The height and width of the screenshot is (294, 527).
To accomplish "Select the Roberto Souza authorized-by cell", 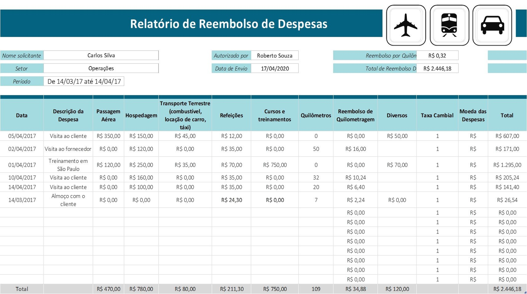I will 275,56.
